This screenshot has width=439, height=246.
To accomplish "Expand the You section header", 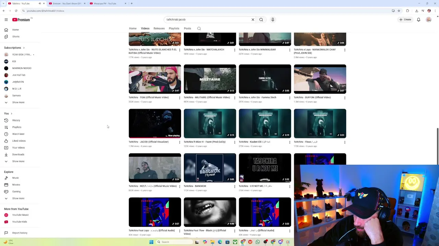I will [x=8, y=113].
